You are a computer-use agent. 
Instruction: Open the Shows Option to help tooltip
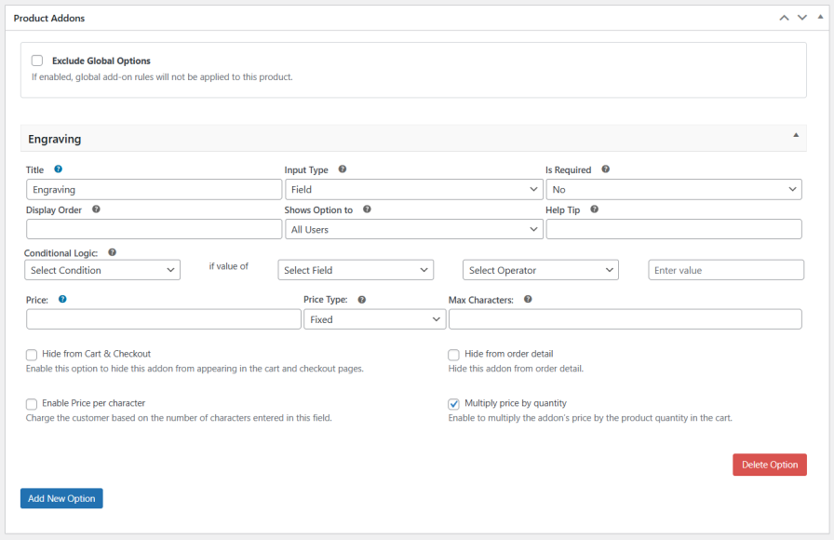(367, 209)
